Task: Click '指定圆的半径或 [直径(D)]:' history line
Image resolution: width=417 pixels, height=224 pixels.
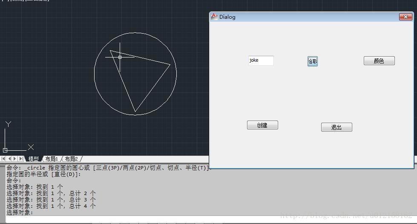Action: pyautogui.click(x=43, y=174)
